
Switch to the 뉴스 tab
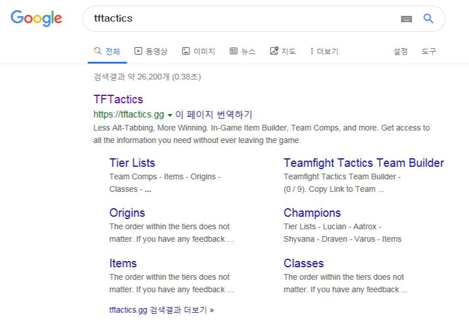coord(242,52)
